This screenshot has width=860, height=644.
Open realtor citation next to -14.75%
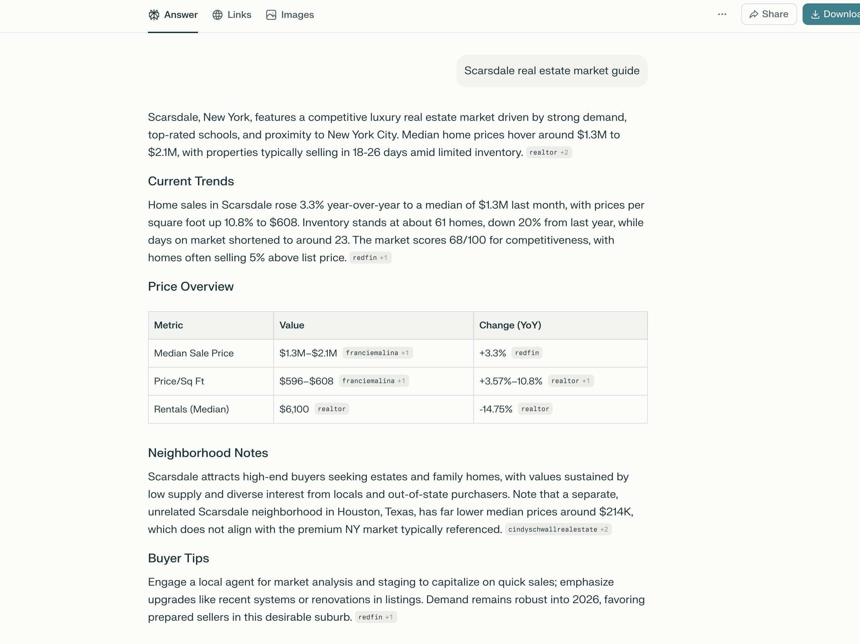[535, 409]
